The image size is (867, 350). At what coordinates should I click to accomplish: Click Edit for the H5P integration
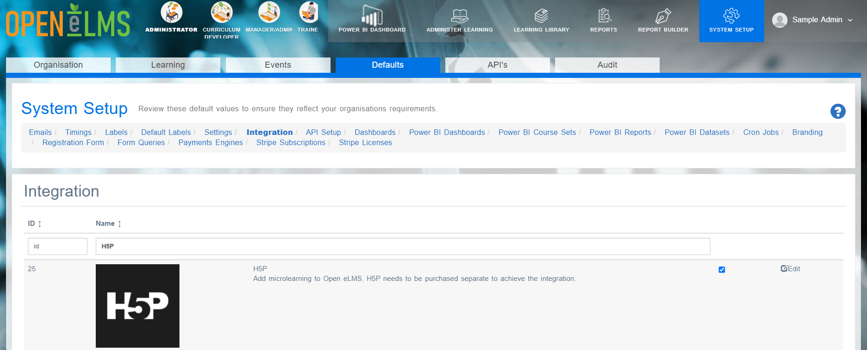(790, 269)
